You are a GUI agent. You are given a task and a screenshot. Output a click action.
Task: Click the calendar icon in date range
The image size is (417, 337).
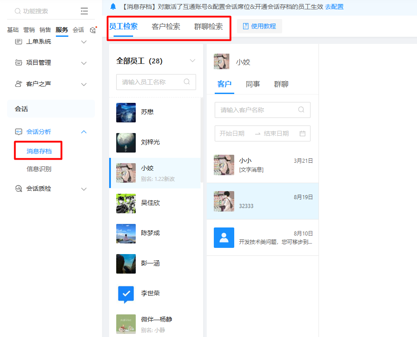(x=303, y=133)
